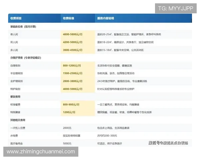200x160 pixels.
Task: Select the 水电费 row label
Action: 14,136
